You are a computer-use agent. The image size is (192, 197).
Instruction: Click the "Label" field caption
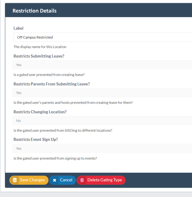point(18,28)
